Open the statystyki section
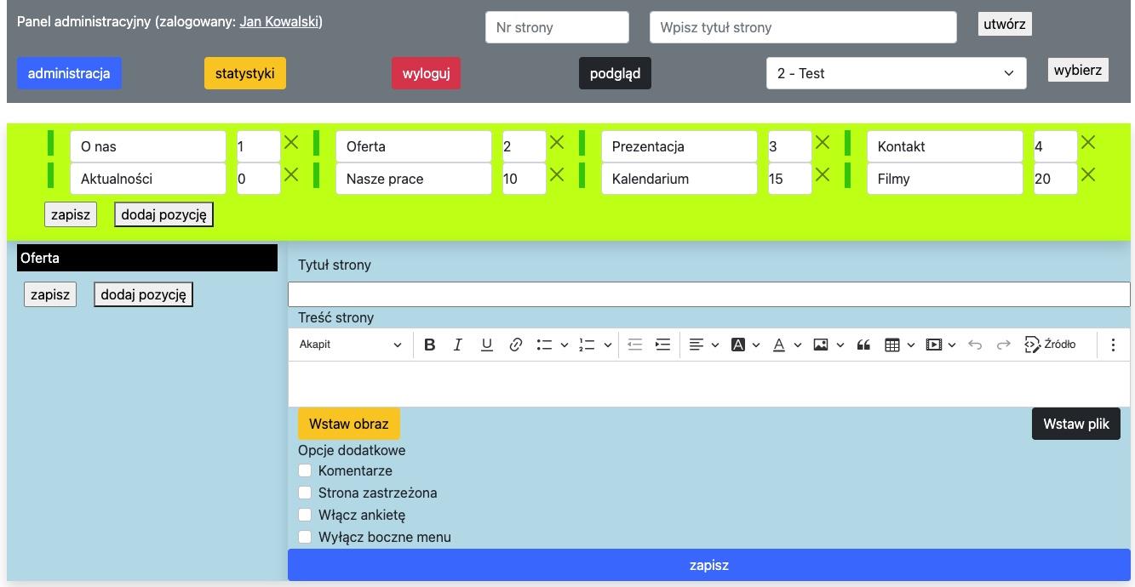 point(245,73)
